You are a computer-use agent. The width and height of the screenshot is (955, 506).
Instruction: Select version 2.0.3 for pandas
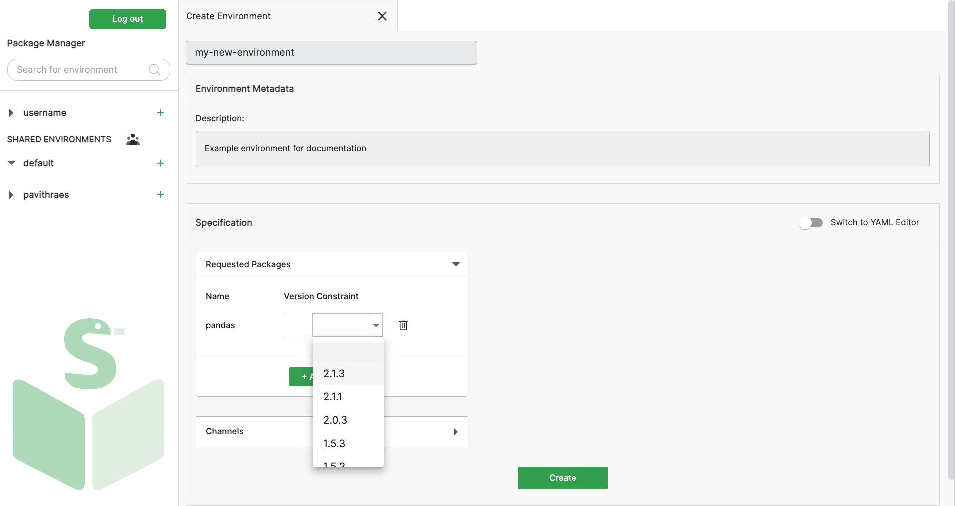[335, 420]
